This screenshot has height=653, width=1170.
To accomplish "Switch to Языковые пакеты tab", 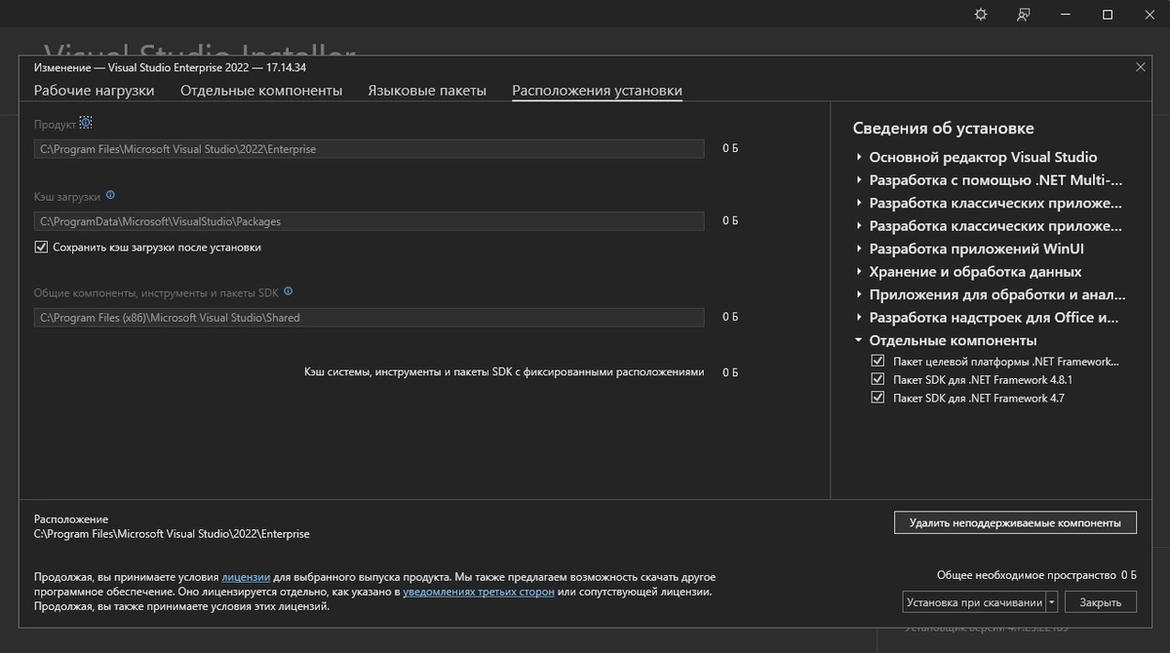I will point(427,91).
